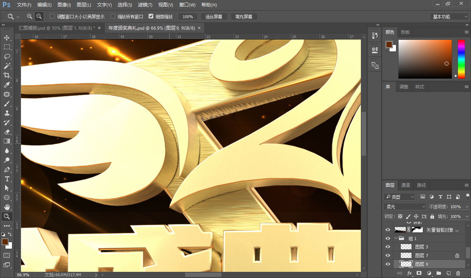Toggle 'Resize windows to fit' checkbox

[53, 17]
